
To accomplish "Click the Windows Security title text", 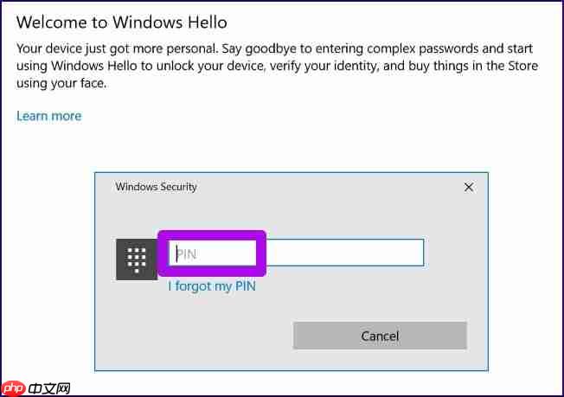I will pos(156,187).
